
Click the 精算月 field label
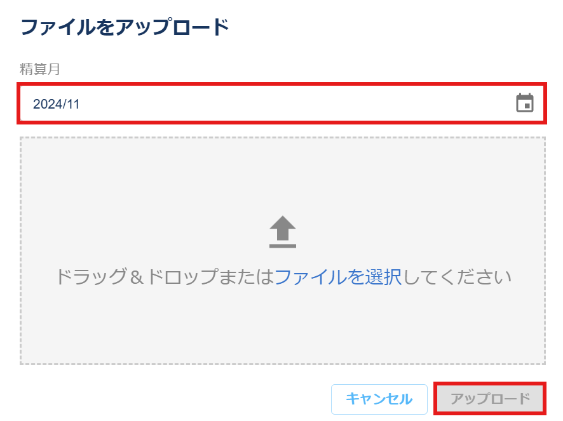tap(40, 69)
